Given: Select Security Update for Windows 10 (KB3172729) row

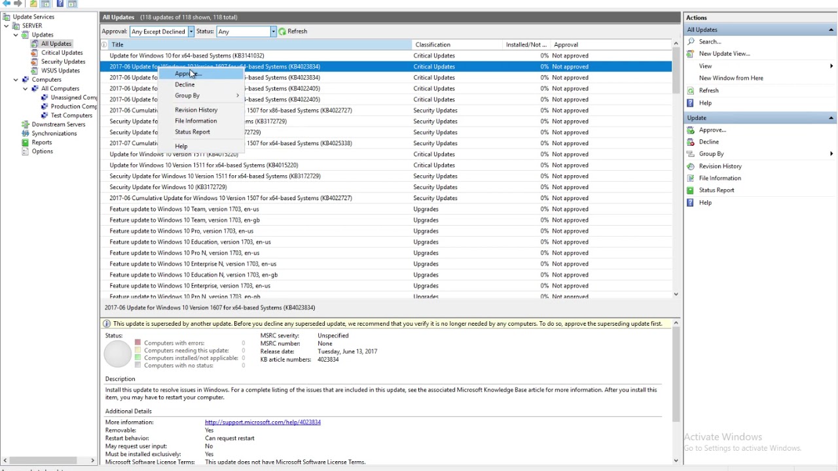Looking at the screenshot, I should point(386,187).
